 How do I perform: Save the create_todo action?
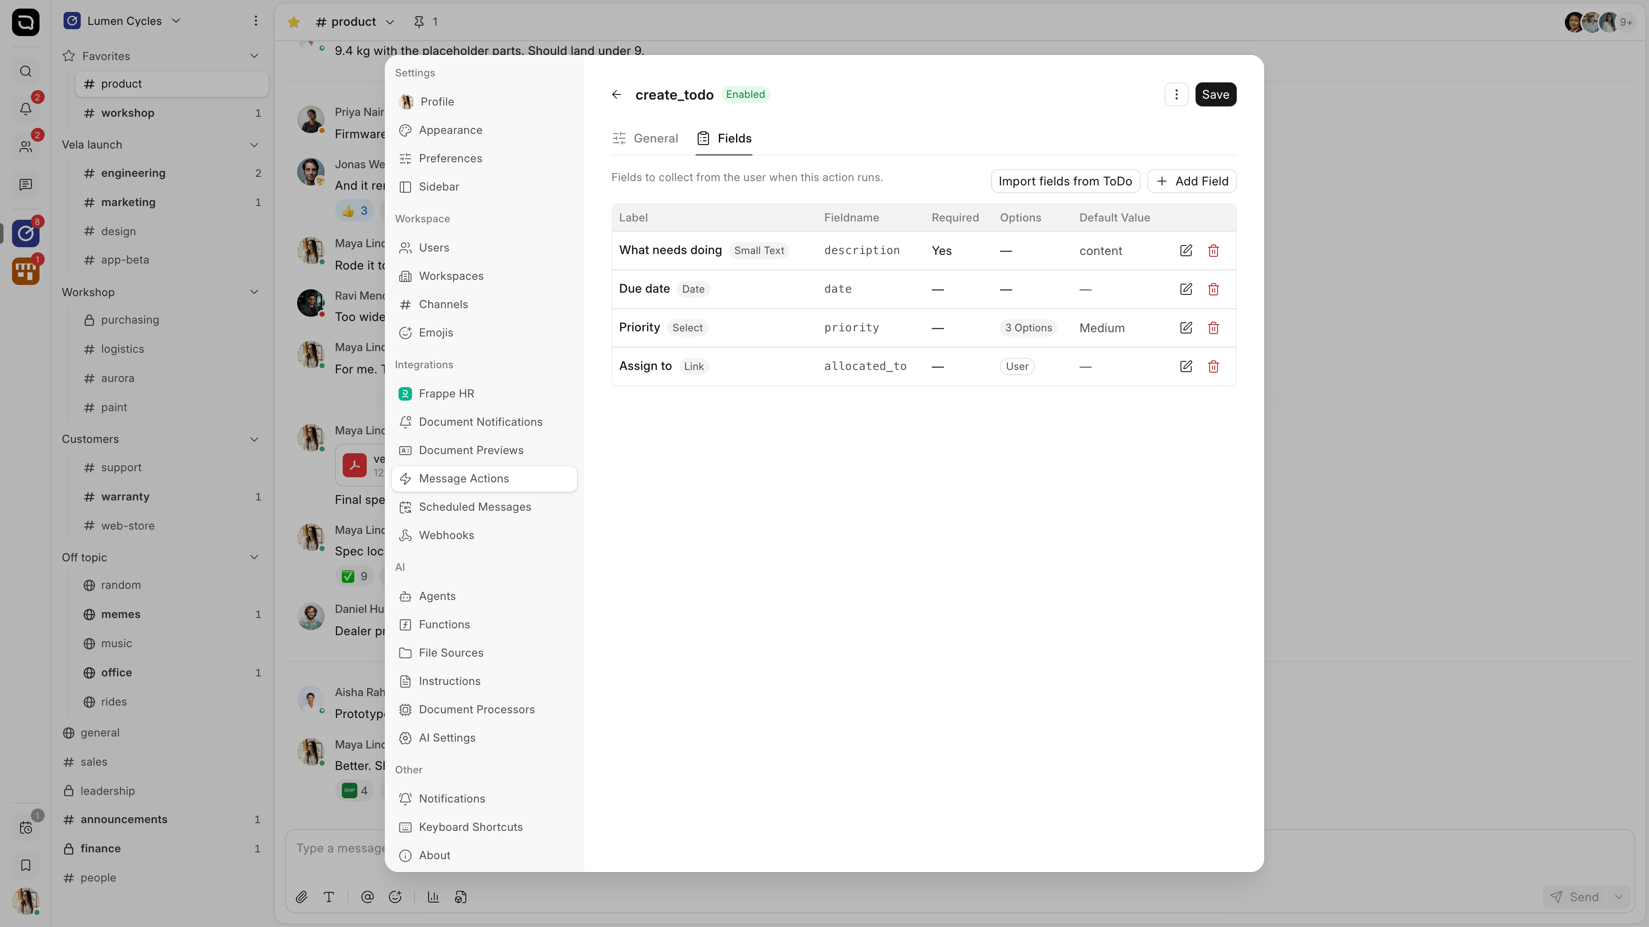(1215, 95)
